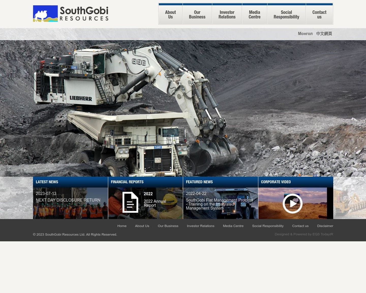Switch to the Монгол language version

(x=305, y=34)
